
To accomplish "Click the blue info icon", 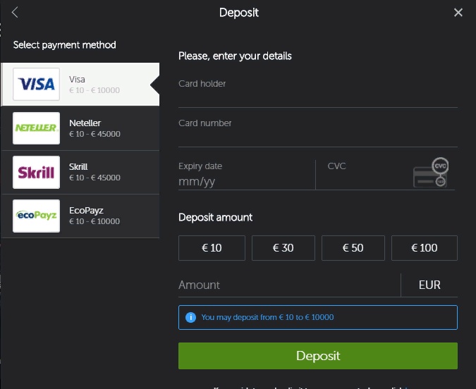I will pos(190,317).
